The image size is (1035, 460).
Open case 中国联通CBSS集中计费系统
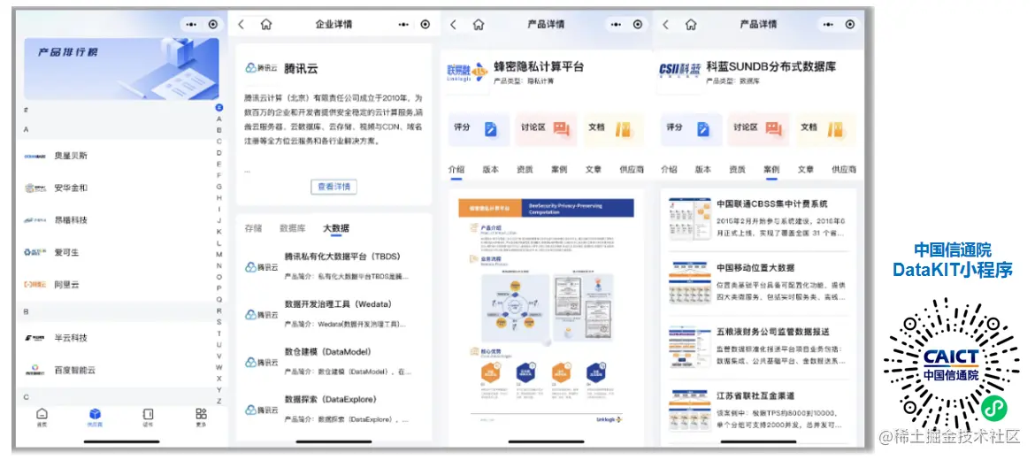tap(758, 219)
